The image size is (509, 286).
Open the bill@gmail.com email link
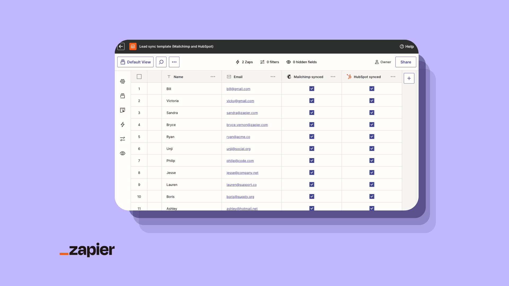tap(238, 89)
